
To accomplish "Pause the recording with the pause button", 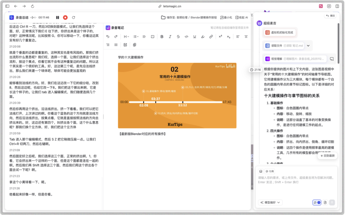I will coord(58,18).
